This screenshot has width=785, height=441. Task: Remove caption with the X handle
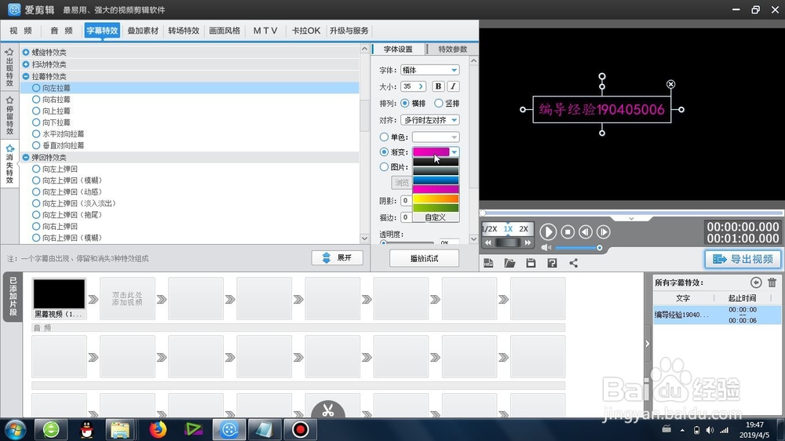pyautogui.click(x=671, y=84)
